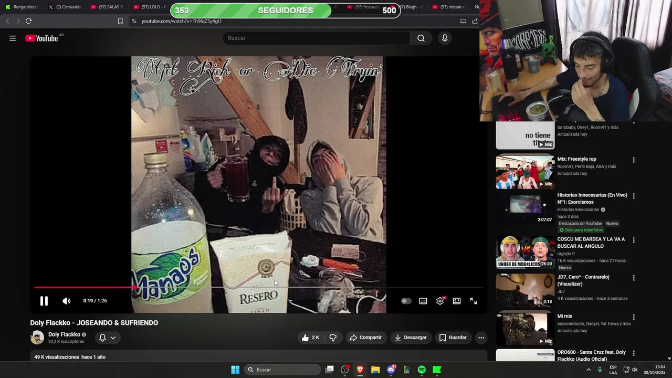
Task: Click the Guardar button
Action: point(453,338)
